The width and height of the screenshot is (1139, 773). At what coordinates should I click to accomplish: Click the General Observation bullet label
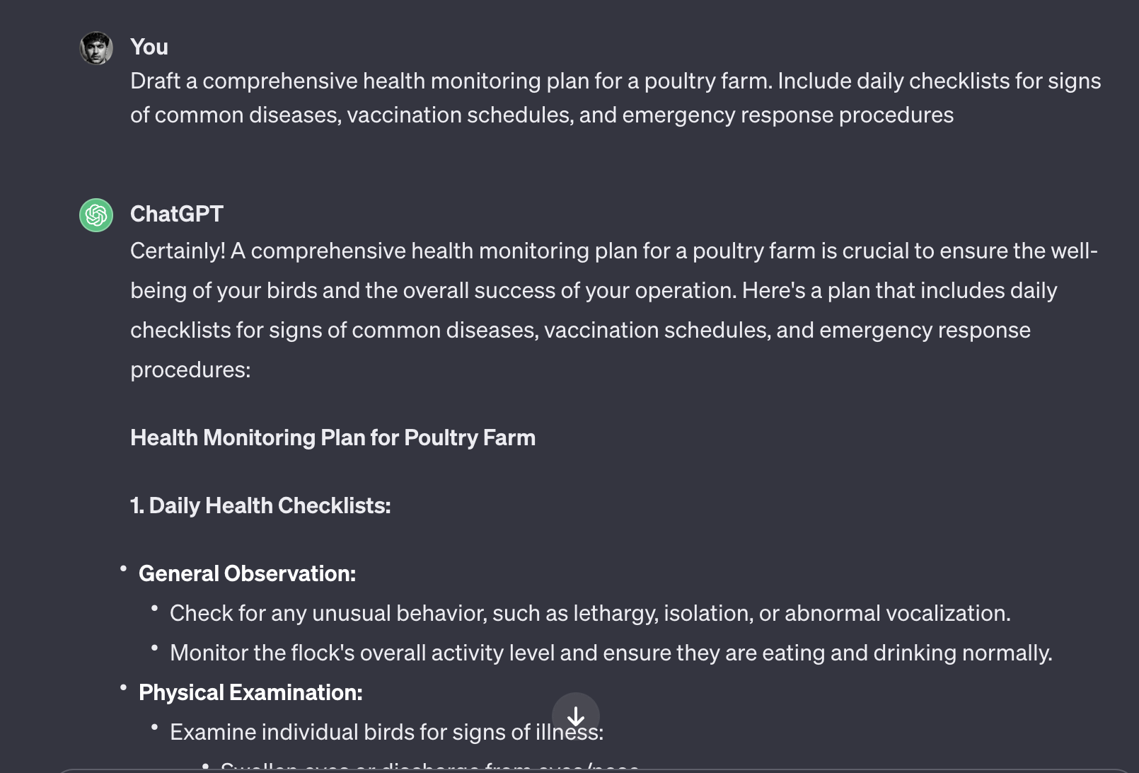pos(246,573)
